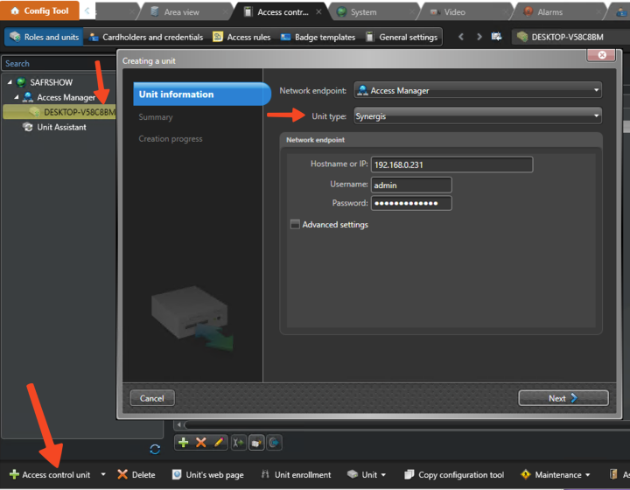Screen dimensions: 630x490
Task: Open the Access control unit dropdown arrow
Action: click(103, 475)
